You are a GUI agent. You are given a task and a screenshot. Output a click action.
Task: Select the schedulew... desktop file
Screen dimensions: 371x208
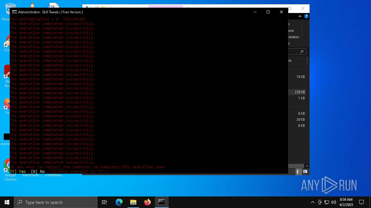pos(54,175)
